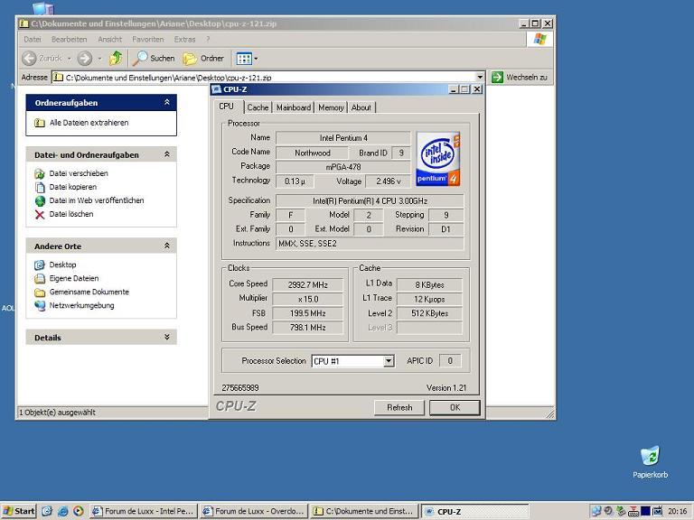Click the Intel Inside Pentium 4 logo

tap(438, 159)
